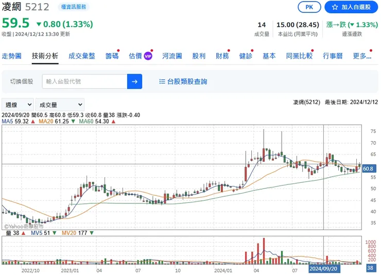Open the 財務 tab
381x275 pixels.
point(222,56)
